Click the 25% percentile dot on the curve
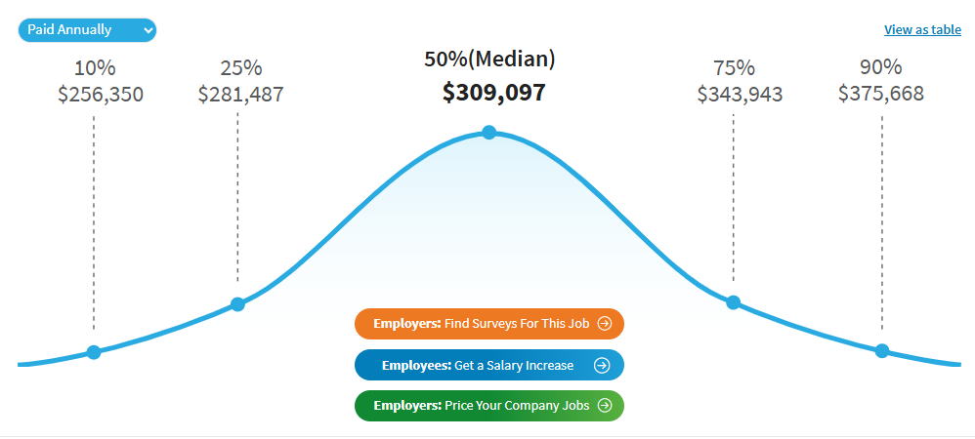Viewport: 975px width, 439px height. (237, 304)
